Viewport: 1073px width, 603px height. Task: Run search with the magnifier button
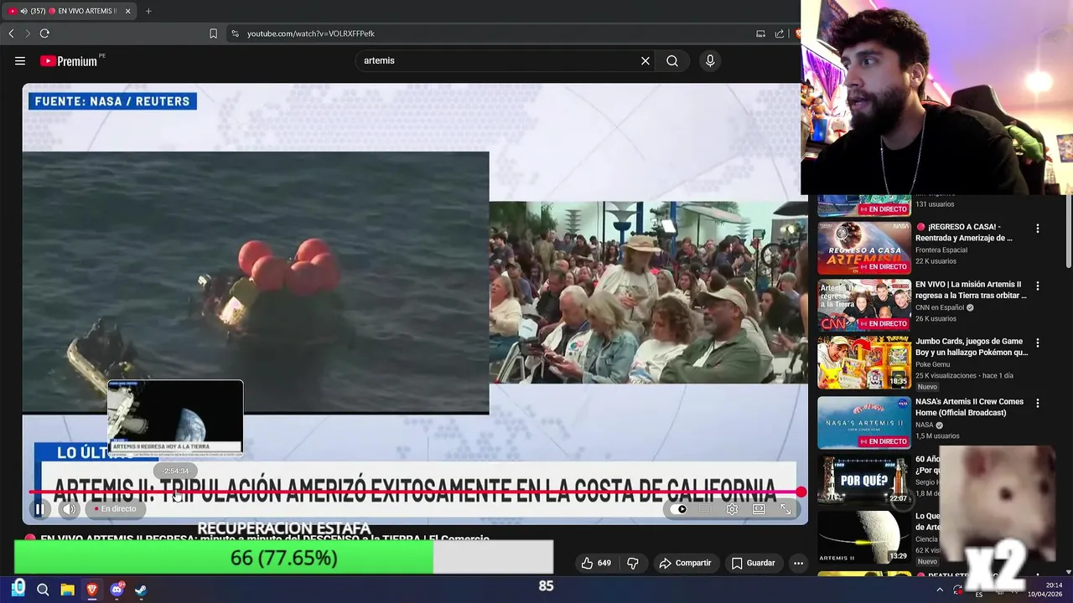pos(672,60)
